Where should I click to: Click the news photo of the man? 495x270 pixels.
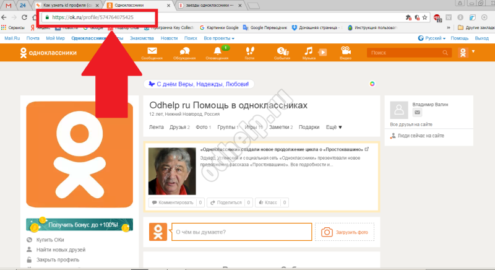pyautogui.click(x=172, y=171)
